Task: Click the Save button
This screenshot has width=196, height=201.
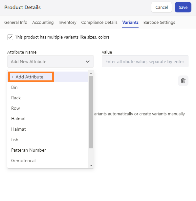Action: 183,7
